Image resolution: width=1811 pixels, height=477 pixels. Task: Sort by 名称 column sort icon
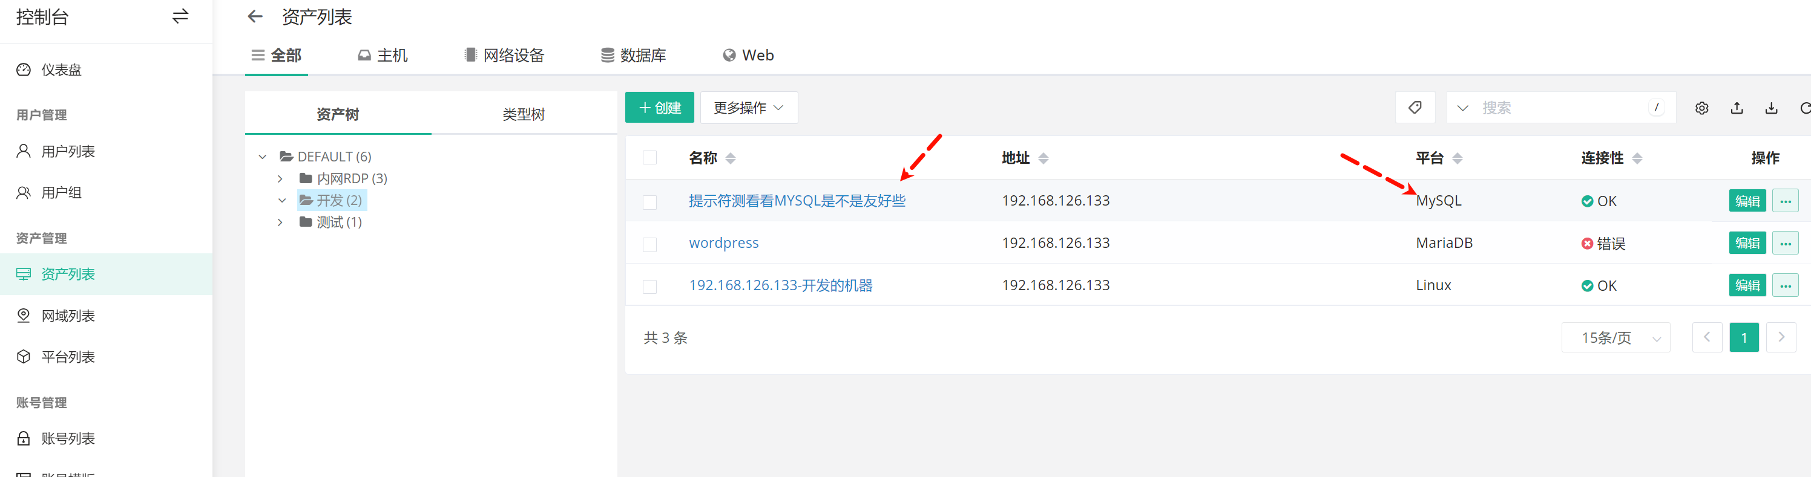[x=731, y=158]
